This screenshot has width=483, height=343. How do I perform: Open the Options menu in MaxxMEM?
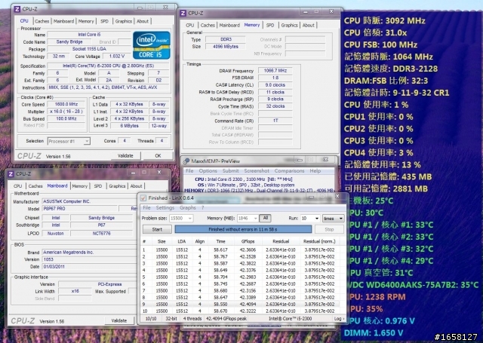208,170
